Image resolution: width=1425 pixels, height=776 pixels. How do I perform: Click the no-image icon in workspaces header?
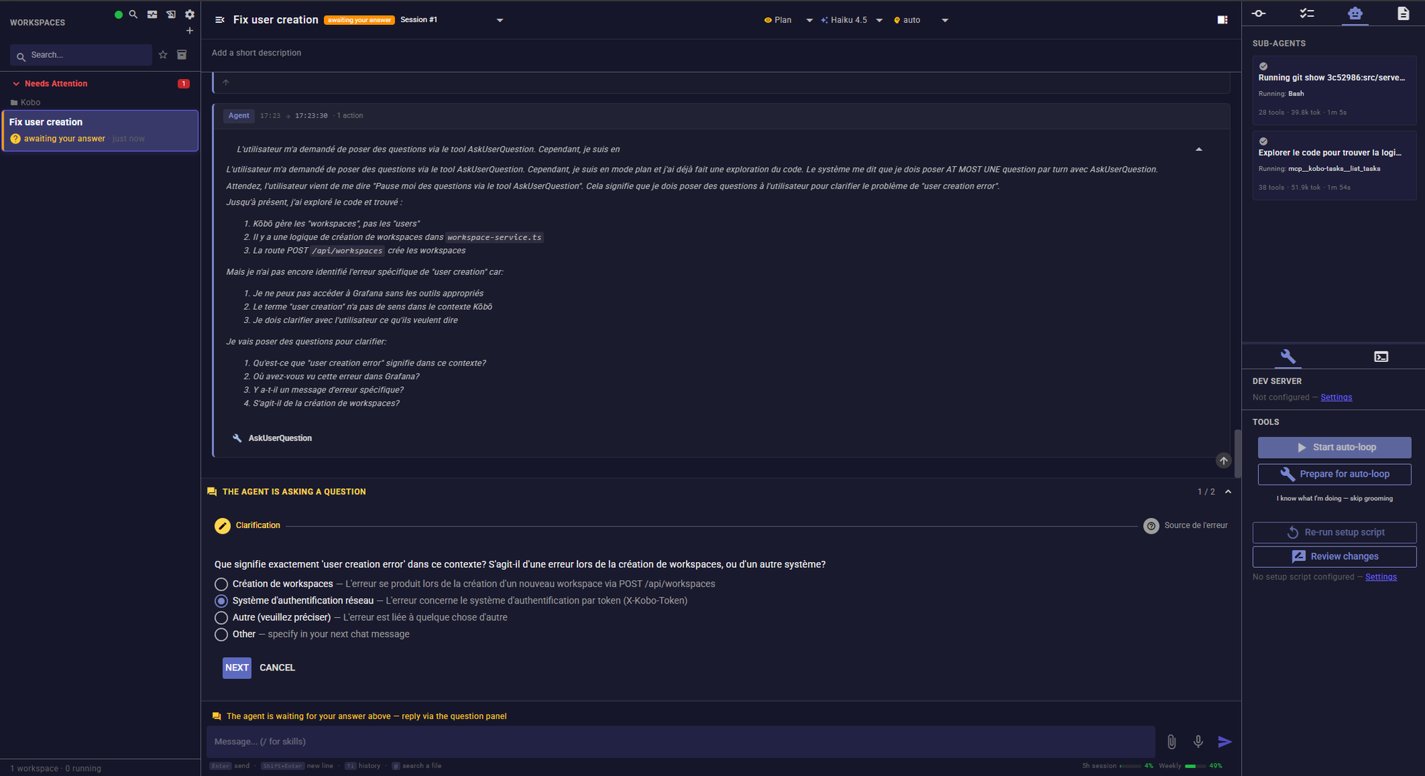pyautogui.click(x=171, y=14)
